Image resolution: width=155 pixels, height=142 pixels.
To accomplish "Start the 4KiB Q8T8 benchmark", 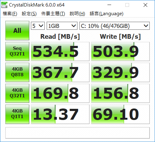I will click(17, 72).
